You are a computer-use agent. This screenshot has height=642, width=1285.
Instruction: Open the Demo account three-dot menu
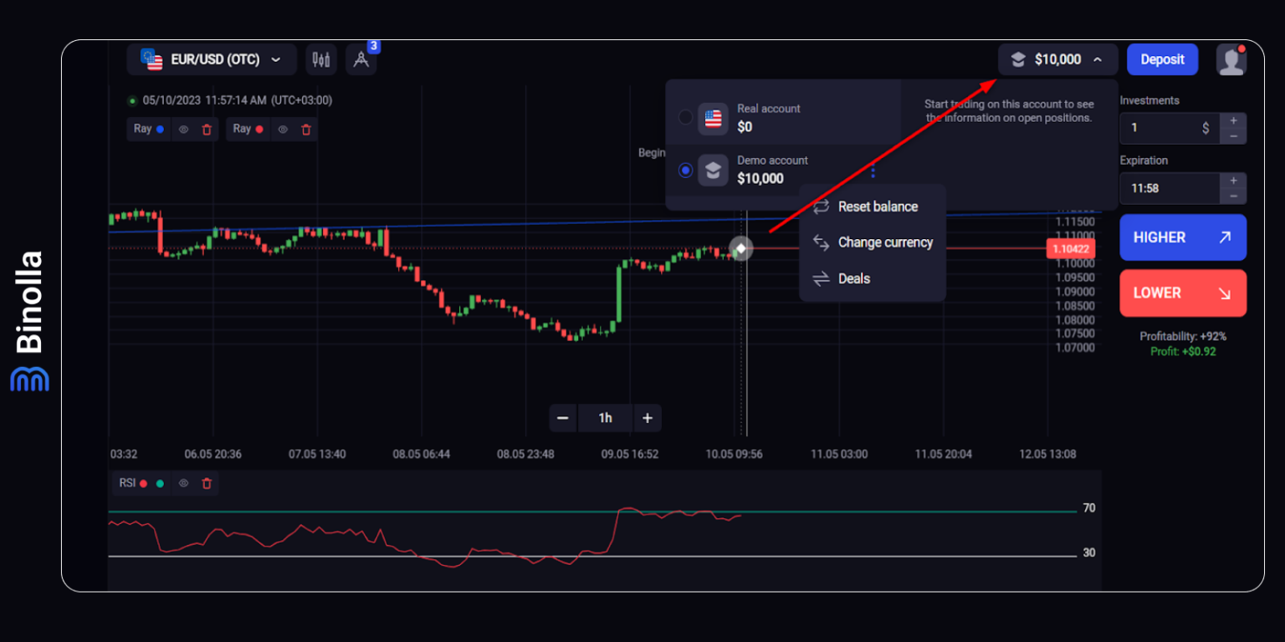(x=873, y=170)
